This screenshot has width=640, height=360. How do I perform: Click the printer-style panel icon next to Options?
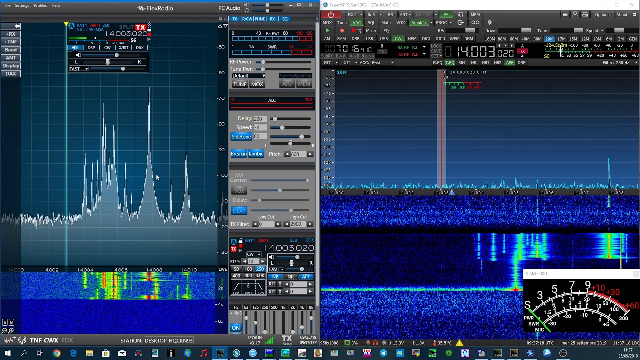click(x=585, y=15)
